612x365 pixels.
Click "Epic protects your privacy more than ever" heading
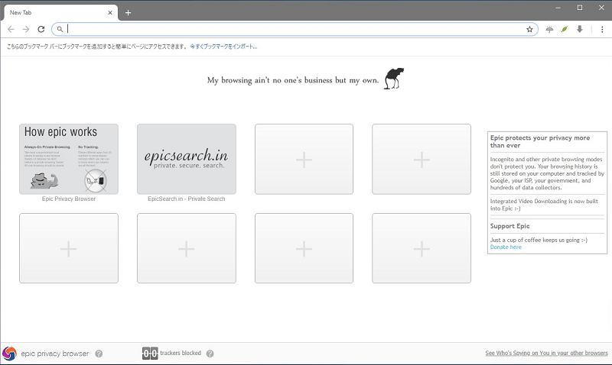pos(540,141)
